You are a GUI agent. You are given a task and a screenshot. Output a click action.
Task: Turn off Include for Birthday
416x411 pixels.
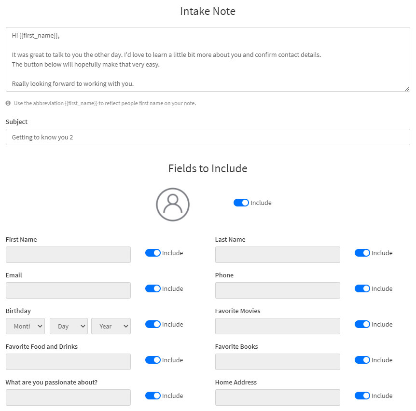click(x=153, y=324)
